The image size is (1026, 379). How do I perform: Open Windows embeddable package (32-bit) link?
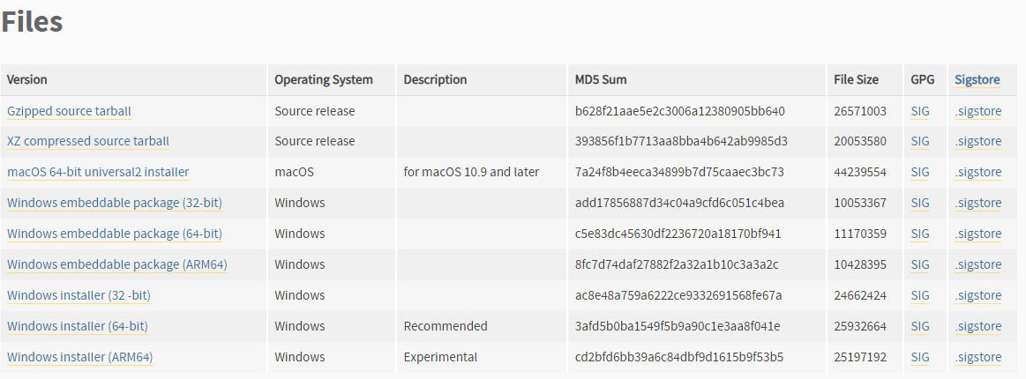(x=115, y=203)
